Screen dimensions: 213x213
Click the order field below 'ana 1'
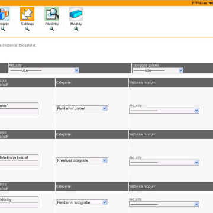[x=19, y=111]
